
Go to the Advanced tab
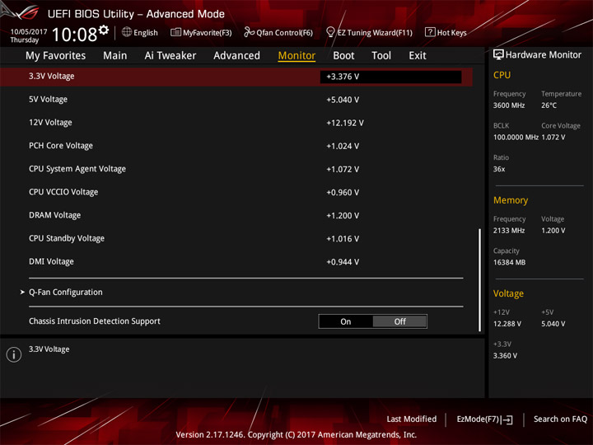point(236,56)
